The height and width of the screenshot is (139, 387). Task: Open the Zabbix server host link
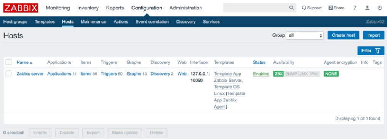[30, 74]
